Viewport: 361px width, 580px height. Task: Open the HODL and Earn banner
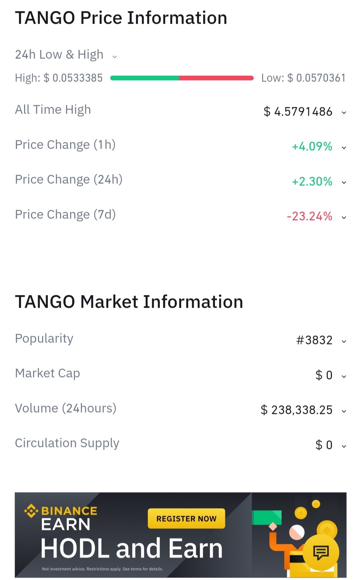180,535
